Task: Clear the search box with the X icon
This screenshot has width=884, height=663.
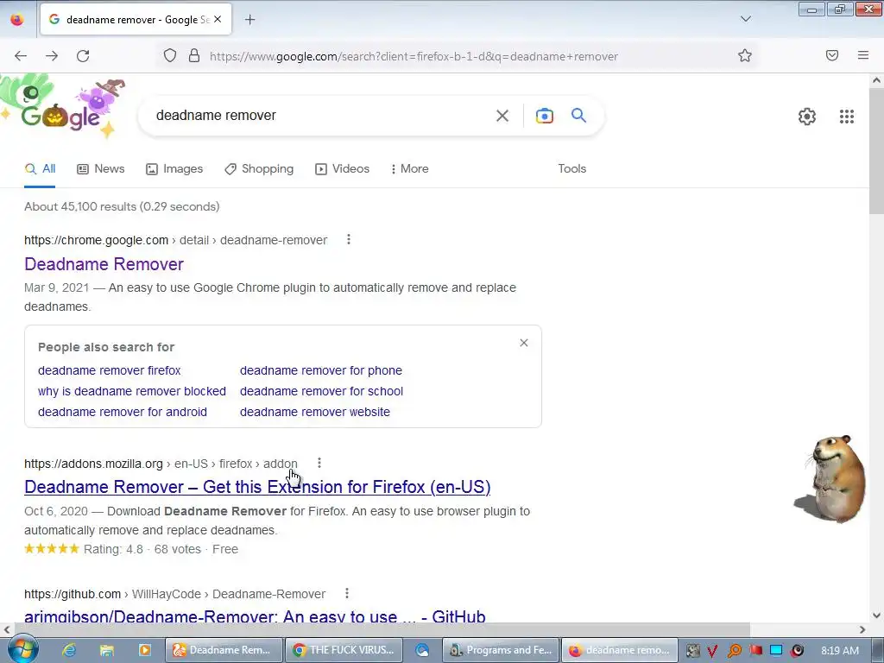Action: point(502,116)
